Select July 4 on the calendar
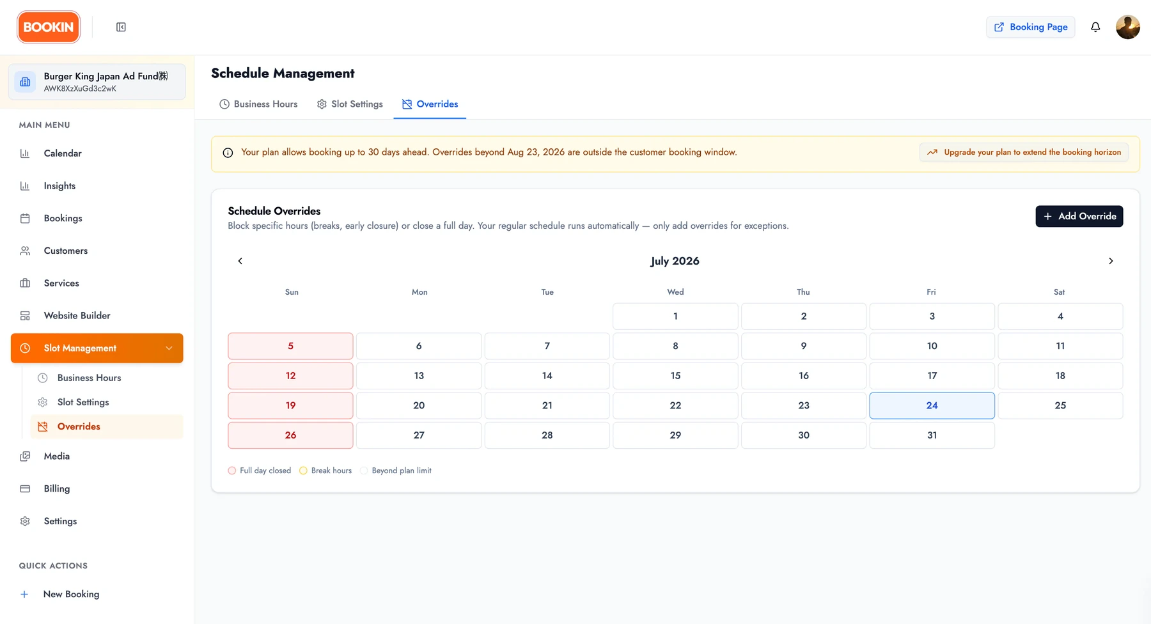Image resolution: width=1151 pixels, height=624 pixels. pyautogui.click(x=1060, y=316)
